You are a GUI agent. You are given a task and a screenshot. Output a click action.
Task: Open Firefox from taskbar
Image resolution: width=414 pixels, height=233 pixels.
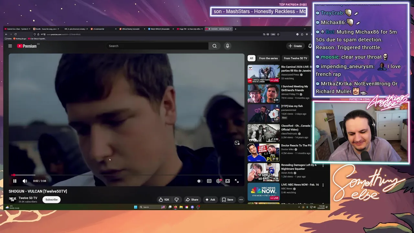click(x=175, y=207)
